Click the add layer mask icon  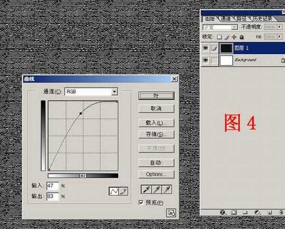tap(234, 211)
